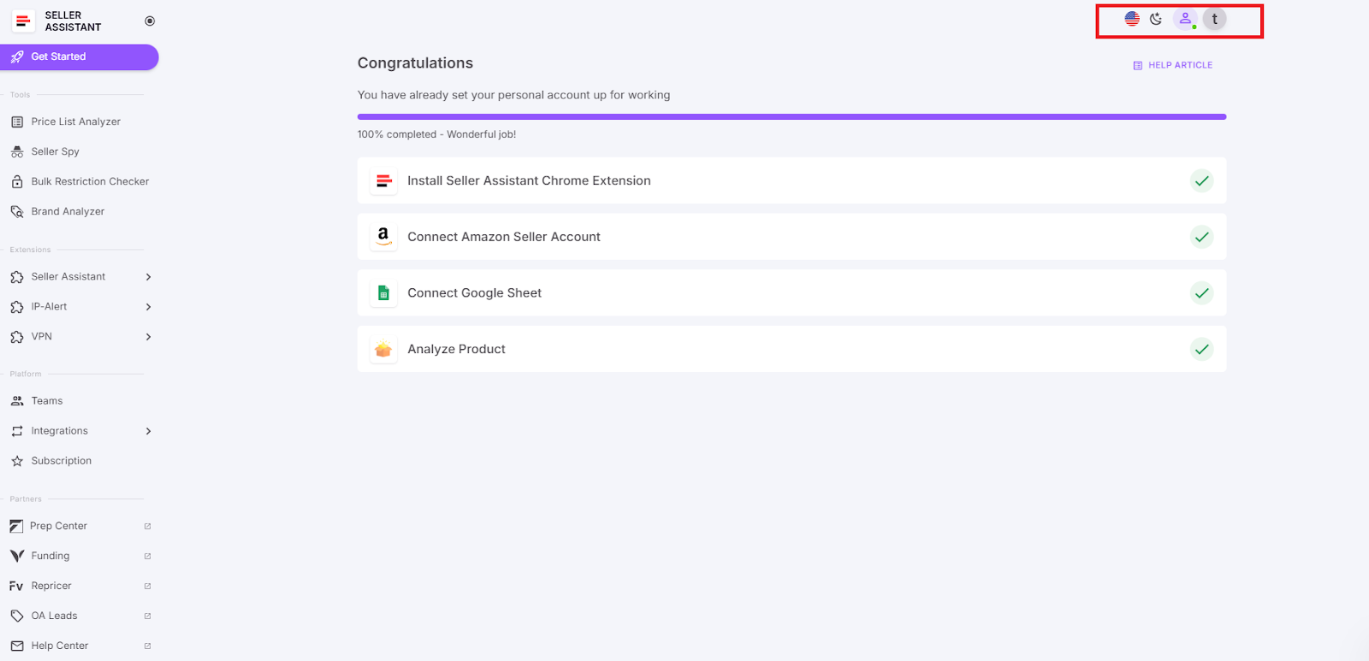
Task: Visit the Prep Center partner link
Action: click(58, 525)
